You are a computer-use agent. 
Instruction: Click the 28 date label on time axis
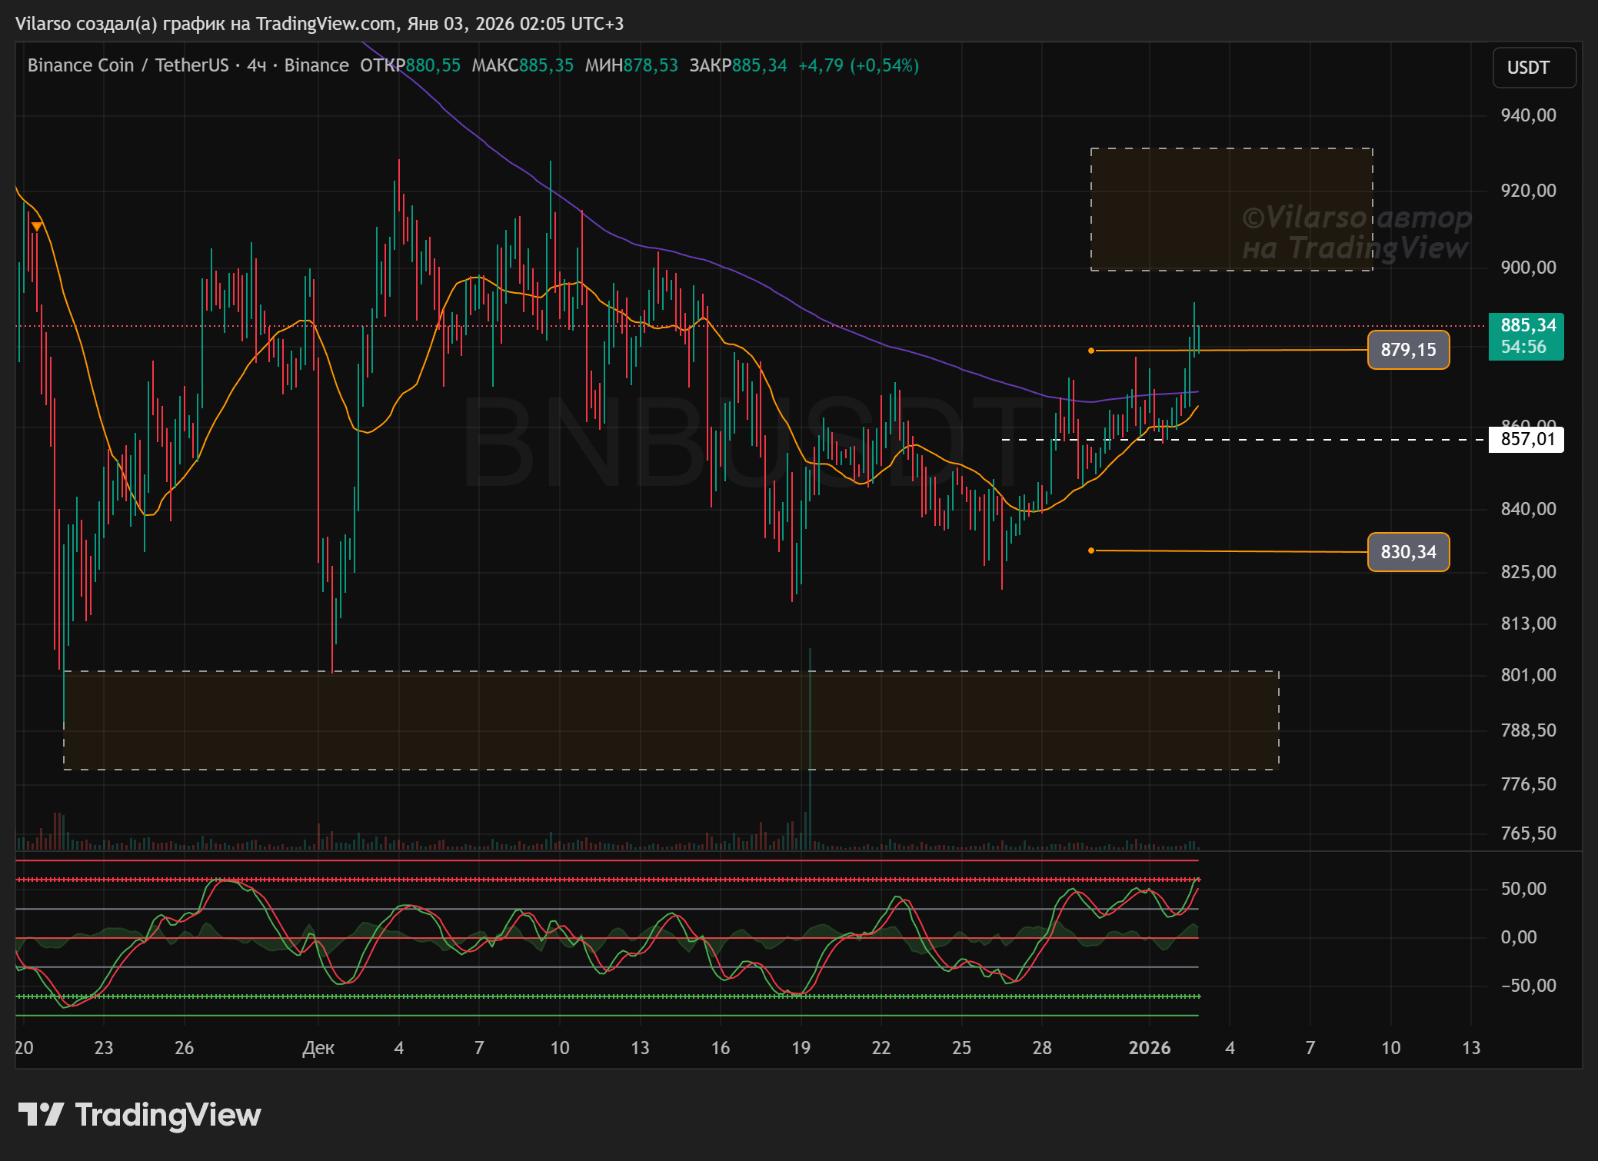point(1042,1048)
